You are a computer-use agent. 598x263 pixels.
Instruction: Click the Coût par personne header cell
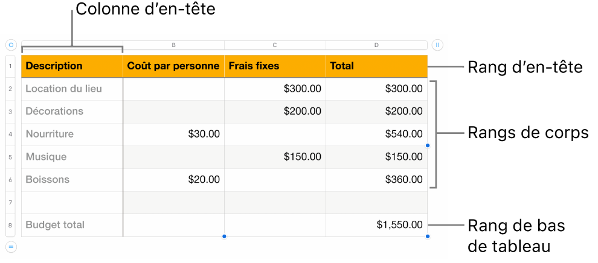[173, 66]
